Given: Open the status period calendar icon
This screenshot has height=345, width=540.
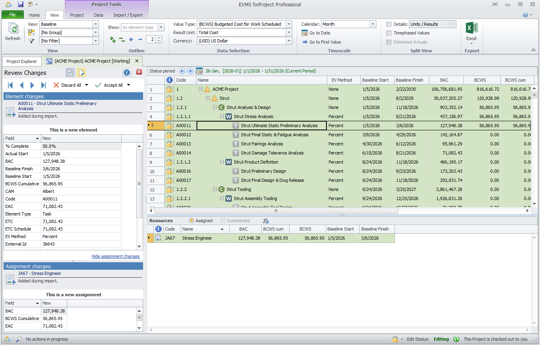Looking at the screenshot, I should coord(199,71).
